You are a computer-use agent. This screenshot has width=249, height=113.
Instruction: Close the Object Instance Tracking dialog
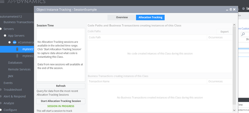point(234,9)
